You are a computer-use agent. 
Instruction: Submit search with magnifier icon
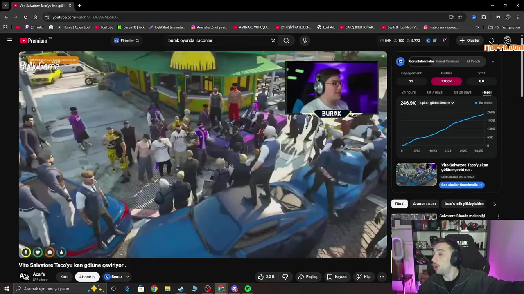[286, 40]
